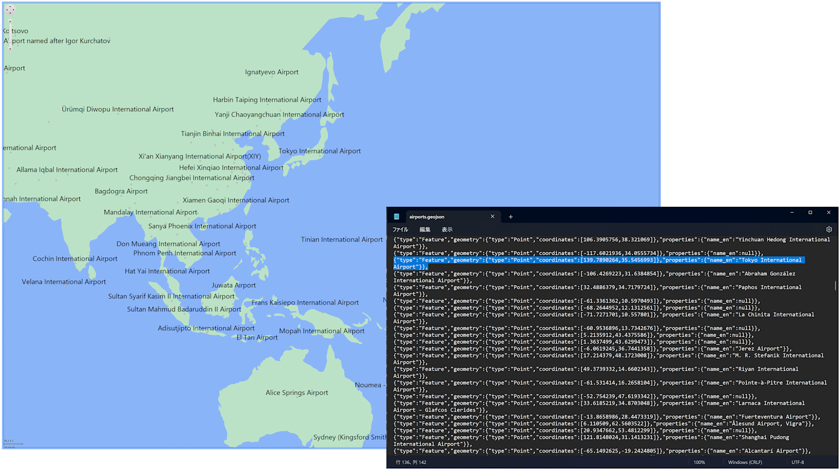This screenshot has width=840, height=470.
Task: Click the Shanghai Pudong line in Notepad
Action: (591, 441)
